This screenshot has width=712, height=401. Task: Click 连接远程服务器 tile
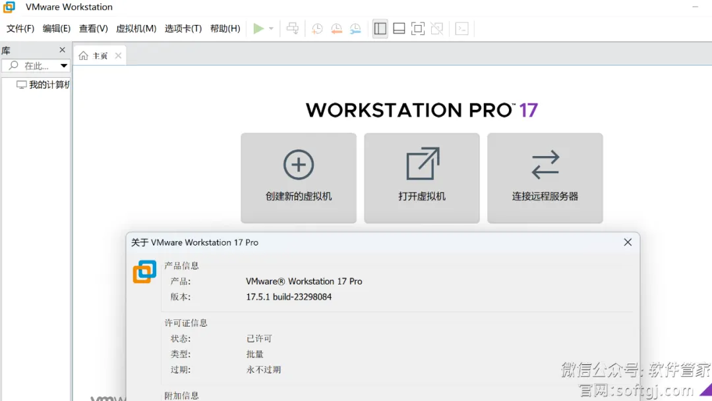545,178
